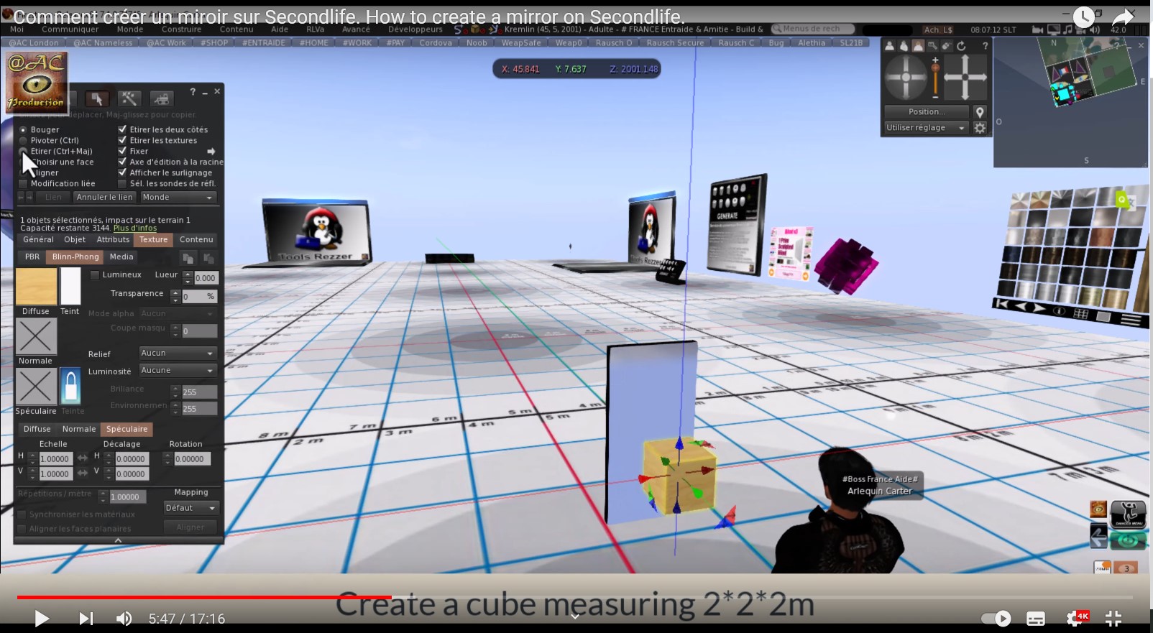Screen dimensions: 1153x633
Task: Open the Diffuse texture swatch
Action: [37, 287]
